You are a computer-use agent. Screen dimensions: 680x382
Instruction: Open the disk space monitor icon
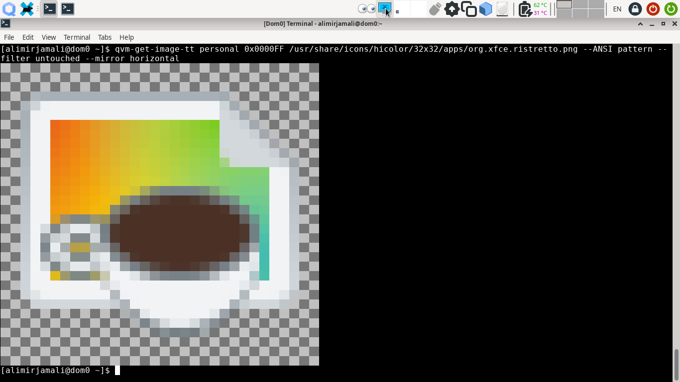pos(502,8)
